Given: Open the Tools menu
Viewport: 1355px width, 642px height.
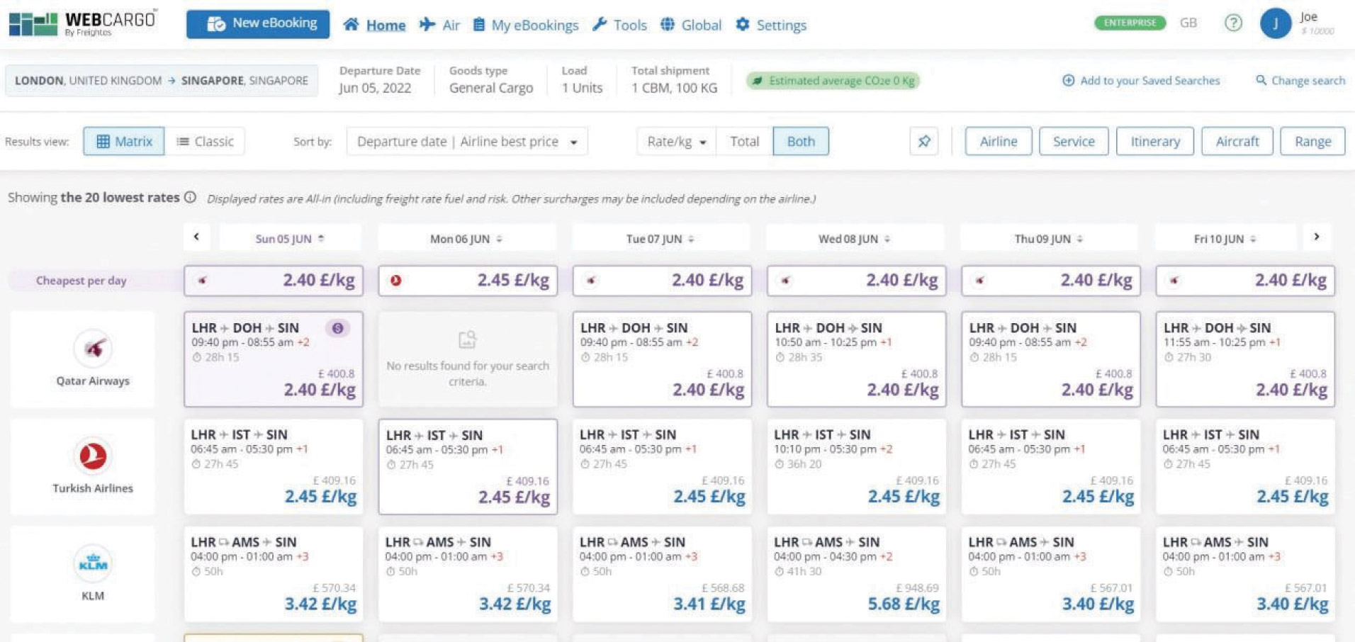Looking at the screenshot, I should tap(619, 25).
